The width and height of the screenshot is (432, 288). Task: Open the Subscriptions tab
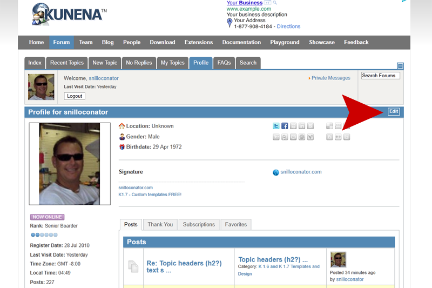tap(199, 224)
